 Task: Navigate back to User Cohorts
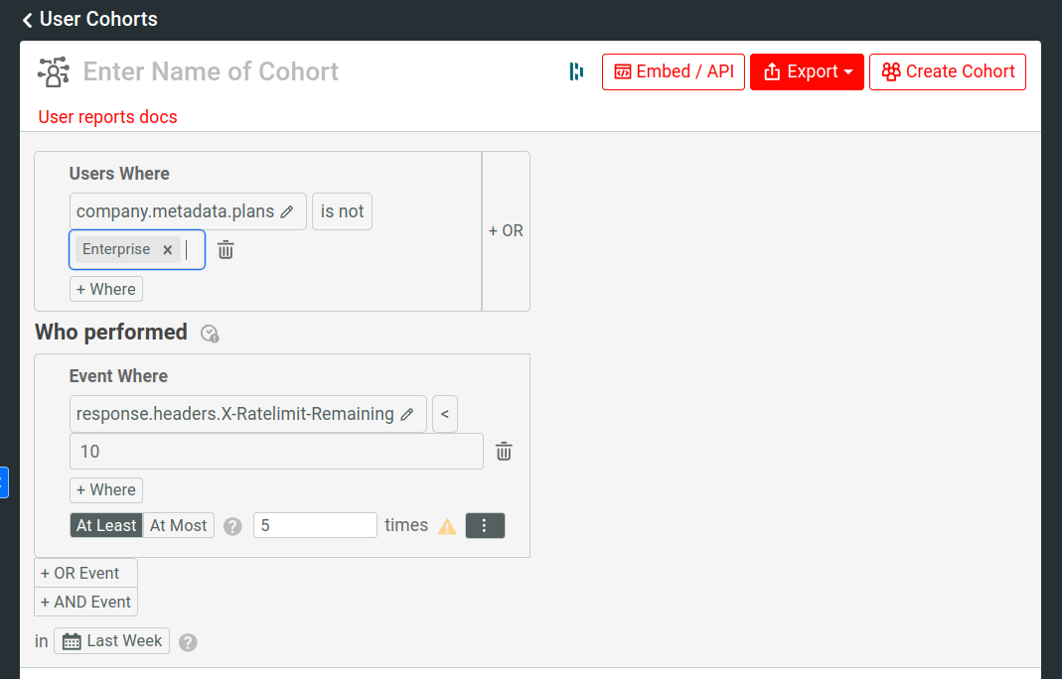coord(89,19)
